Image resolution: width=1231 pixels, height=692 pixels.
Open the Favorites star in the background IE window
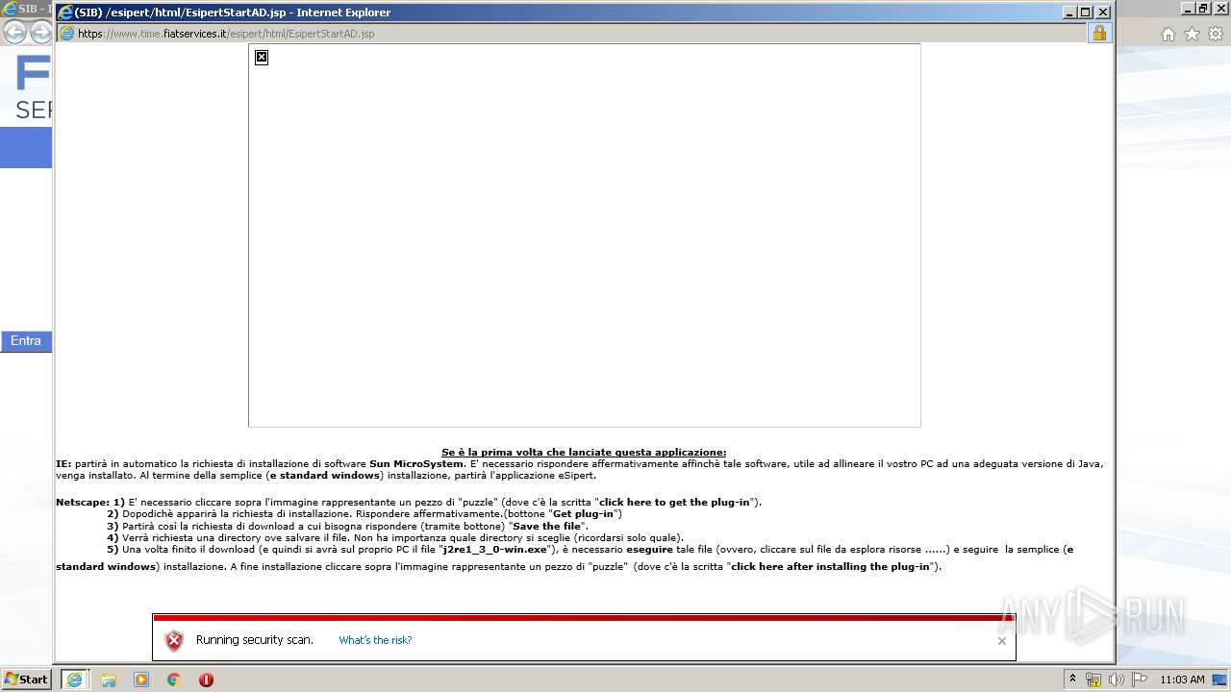(x=1193, y=35)
